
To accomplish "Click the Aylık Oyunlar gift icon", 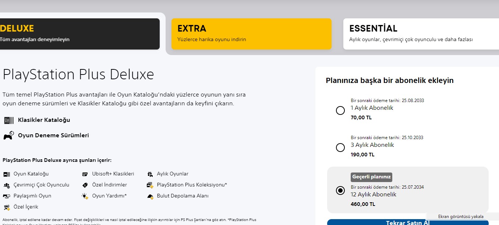I will click(x=150, y=174).
